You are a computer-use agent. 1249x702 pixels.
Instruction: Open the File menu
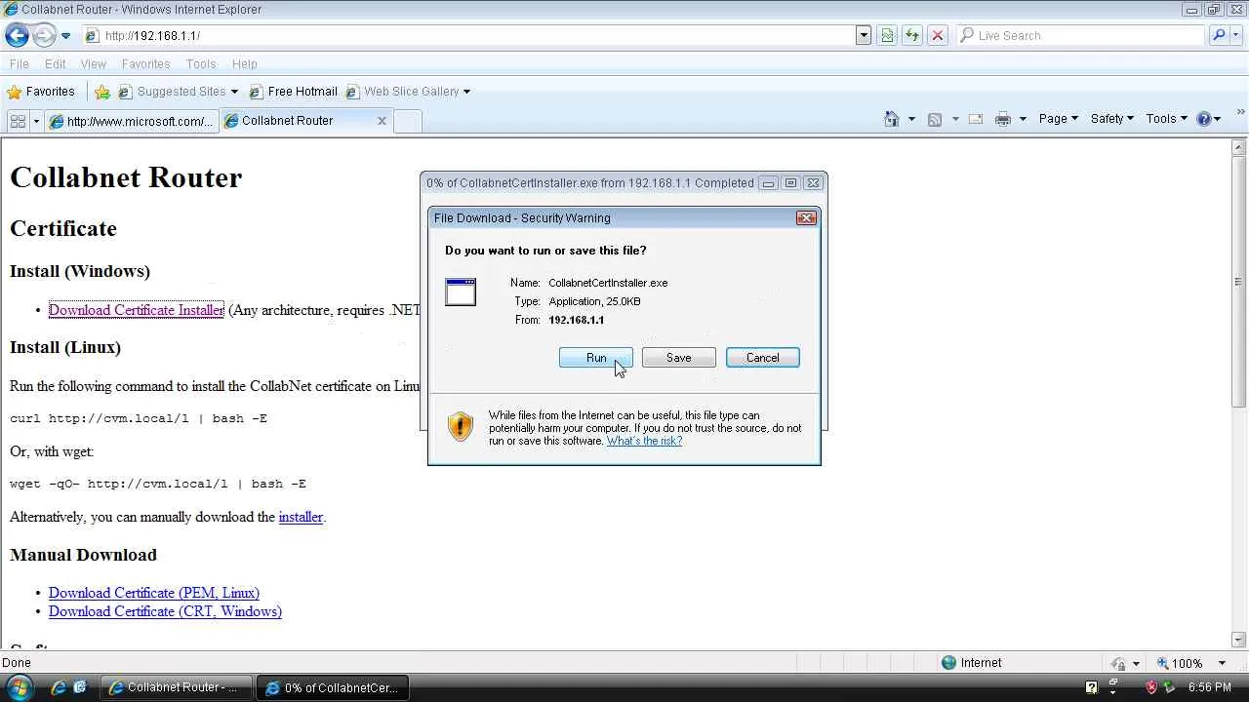click(x=20, y=64)
